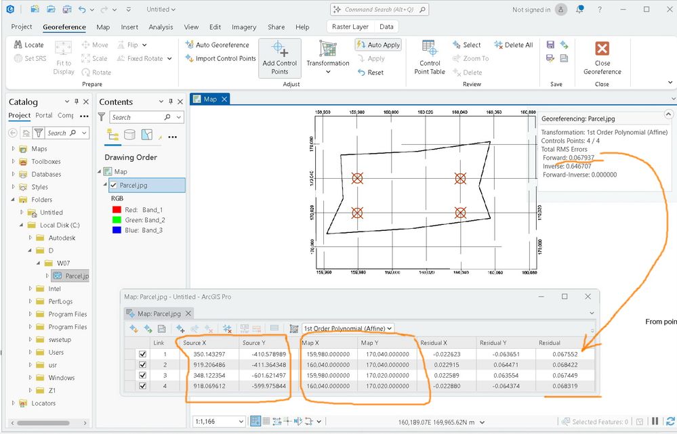Select Green Band_2 color swatch
This screenshot has height=434, width=677.
117,220
